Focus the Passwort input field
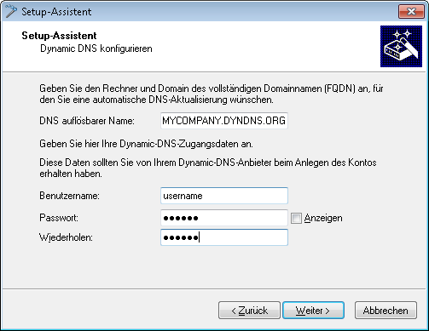Image resolution: width=429 pixels, height=331 pixels. click(x=224, y=218)
